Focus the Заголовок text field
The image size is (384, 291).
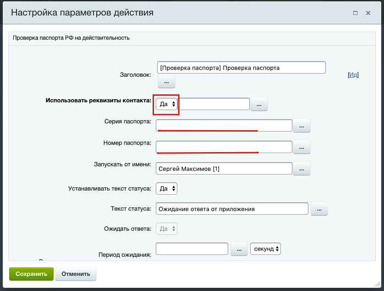[x=241, y=68]
